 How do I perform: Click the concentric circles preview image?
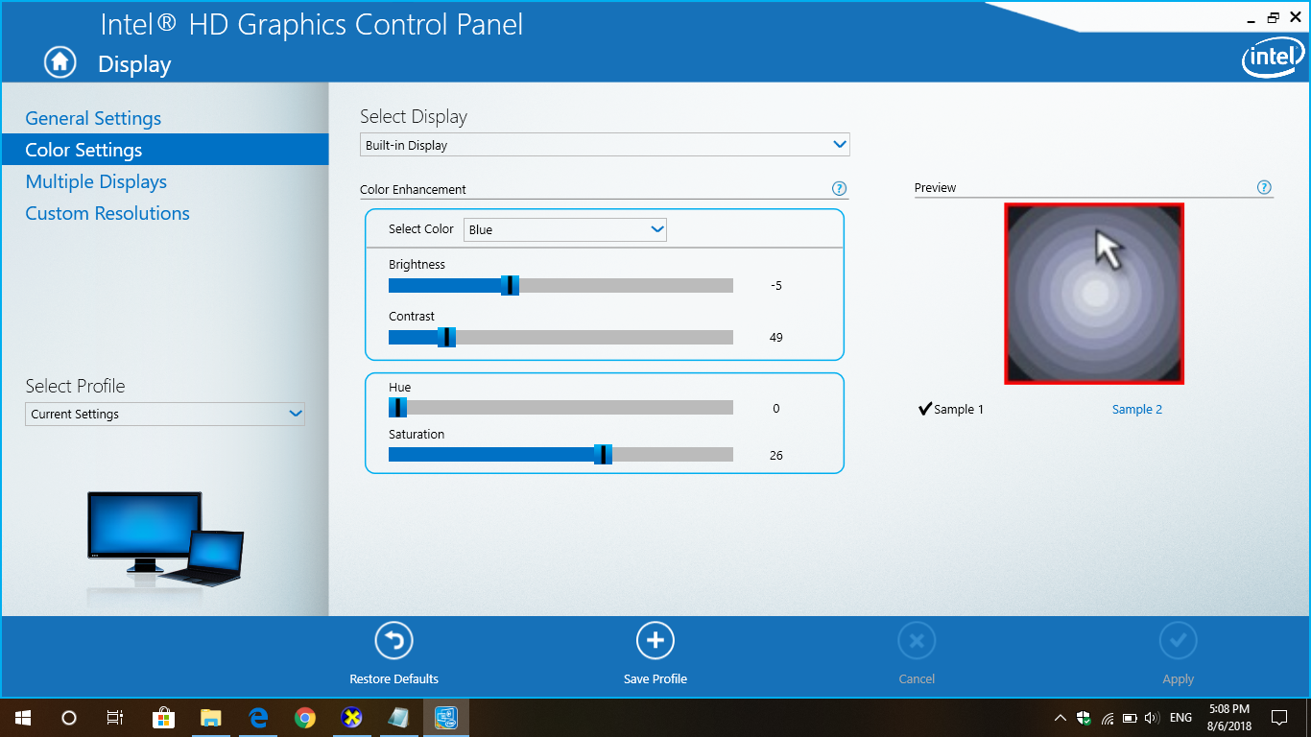[1093, 294]
